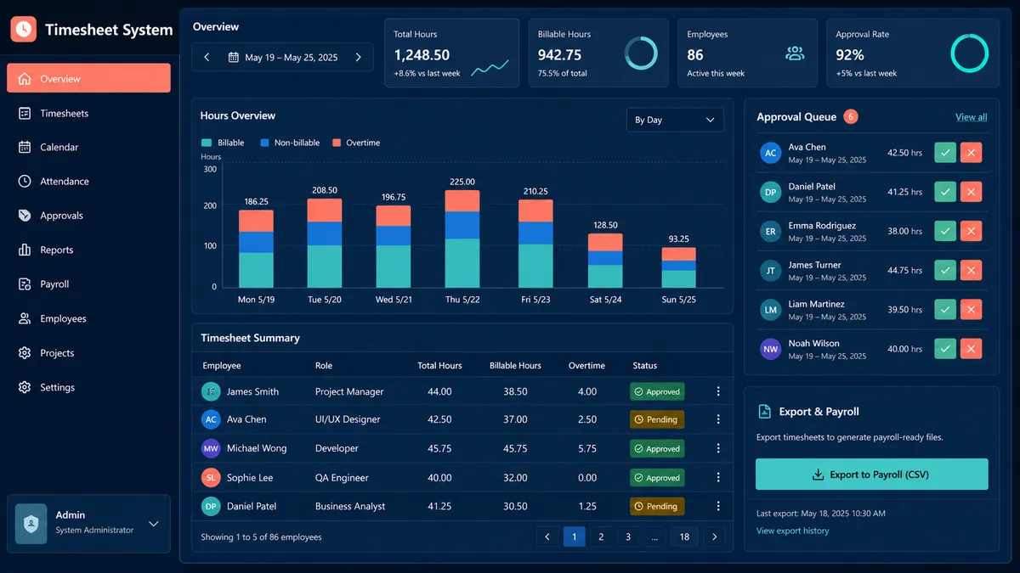This screenshot has height=573, width=1020.
Task: Approve Daniel Patel's queued timesheet
Action: (x=945, y=192)
